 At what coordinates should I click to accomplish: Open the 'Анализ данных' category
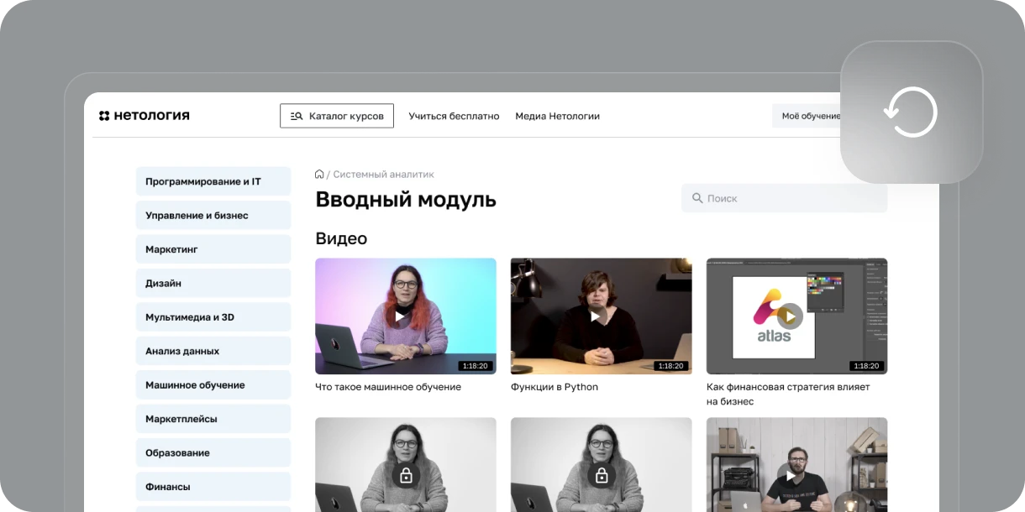coord(213,351)
